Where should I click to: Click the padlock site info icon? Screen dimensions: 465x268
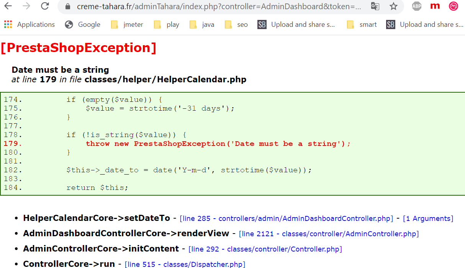pos(68,7)
